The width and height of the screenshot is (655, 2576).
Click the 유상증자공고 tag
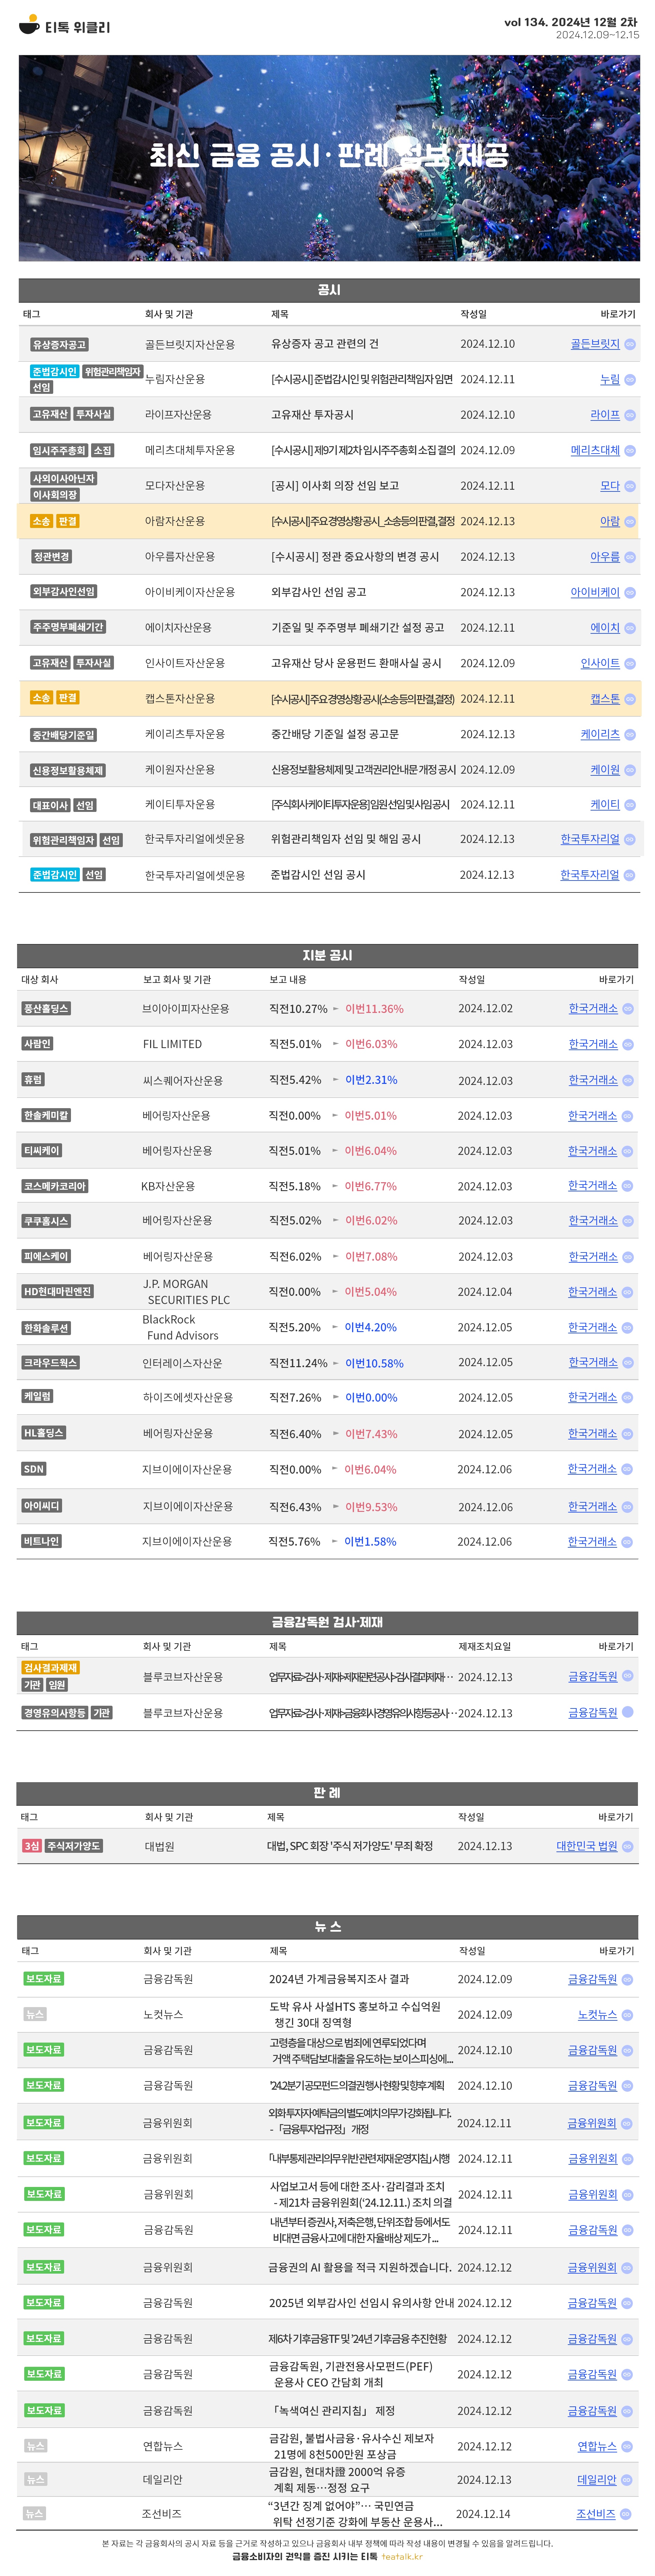click(x=59, y=345)
